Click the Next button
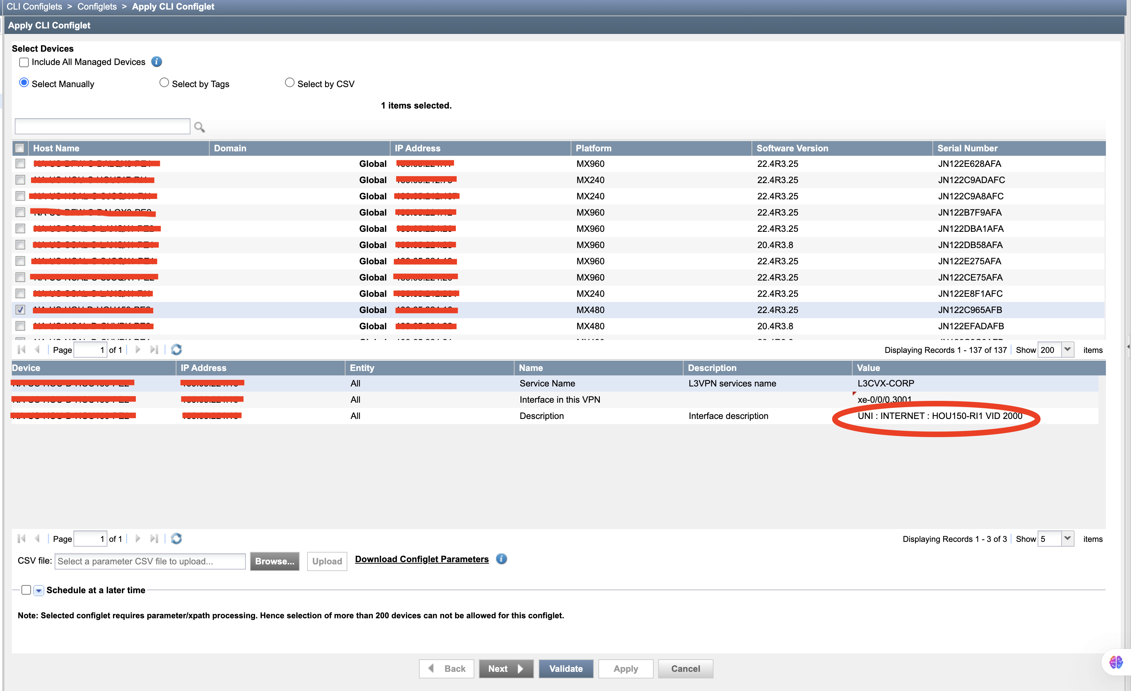1131x691 pixels. [506, 668]
